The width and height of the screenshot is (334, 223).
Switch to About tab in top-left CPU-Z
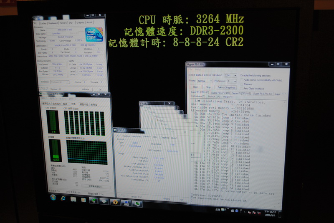pos(89,22)
